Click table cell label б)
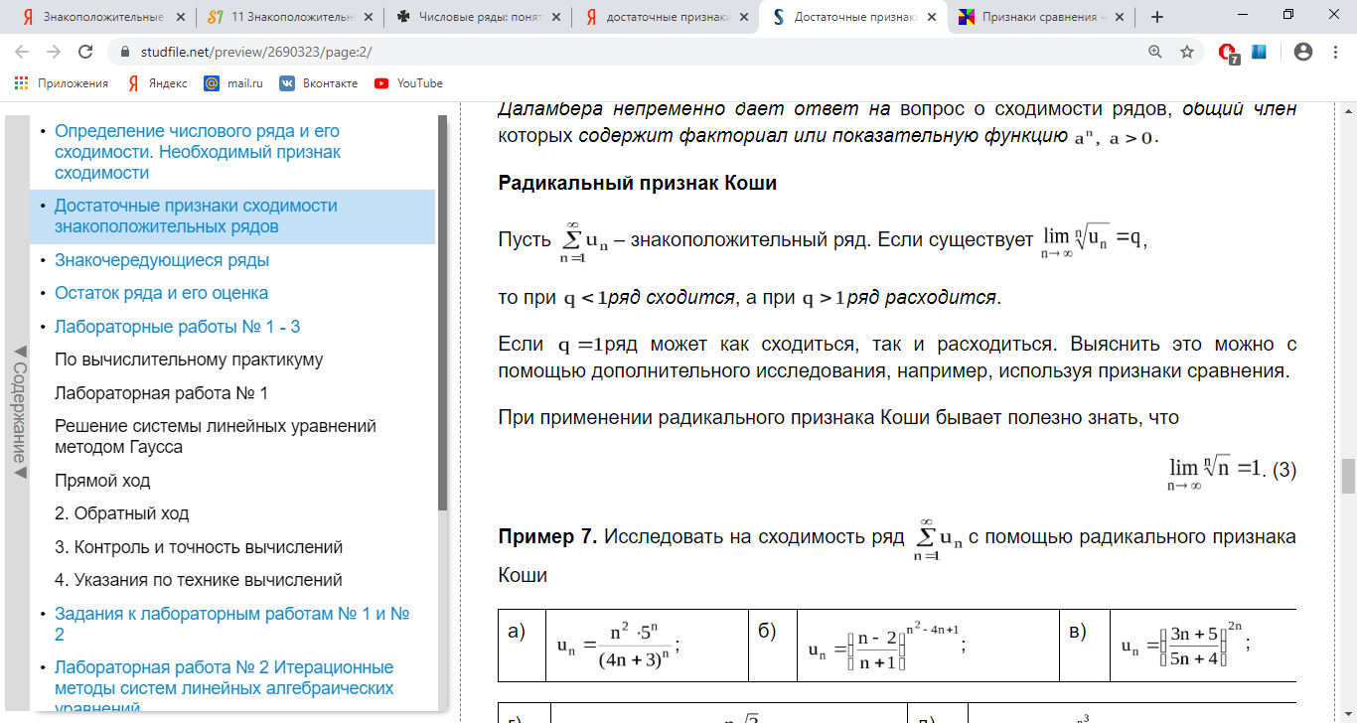This screenshot has width=1357, height=723. point(767,632)
